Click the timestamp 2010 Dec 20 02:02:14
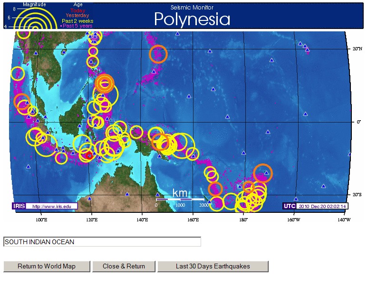This screenshot has width=368, height=286. point(322,206)
